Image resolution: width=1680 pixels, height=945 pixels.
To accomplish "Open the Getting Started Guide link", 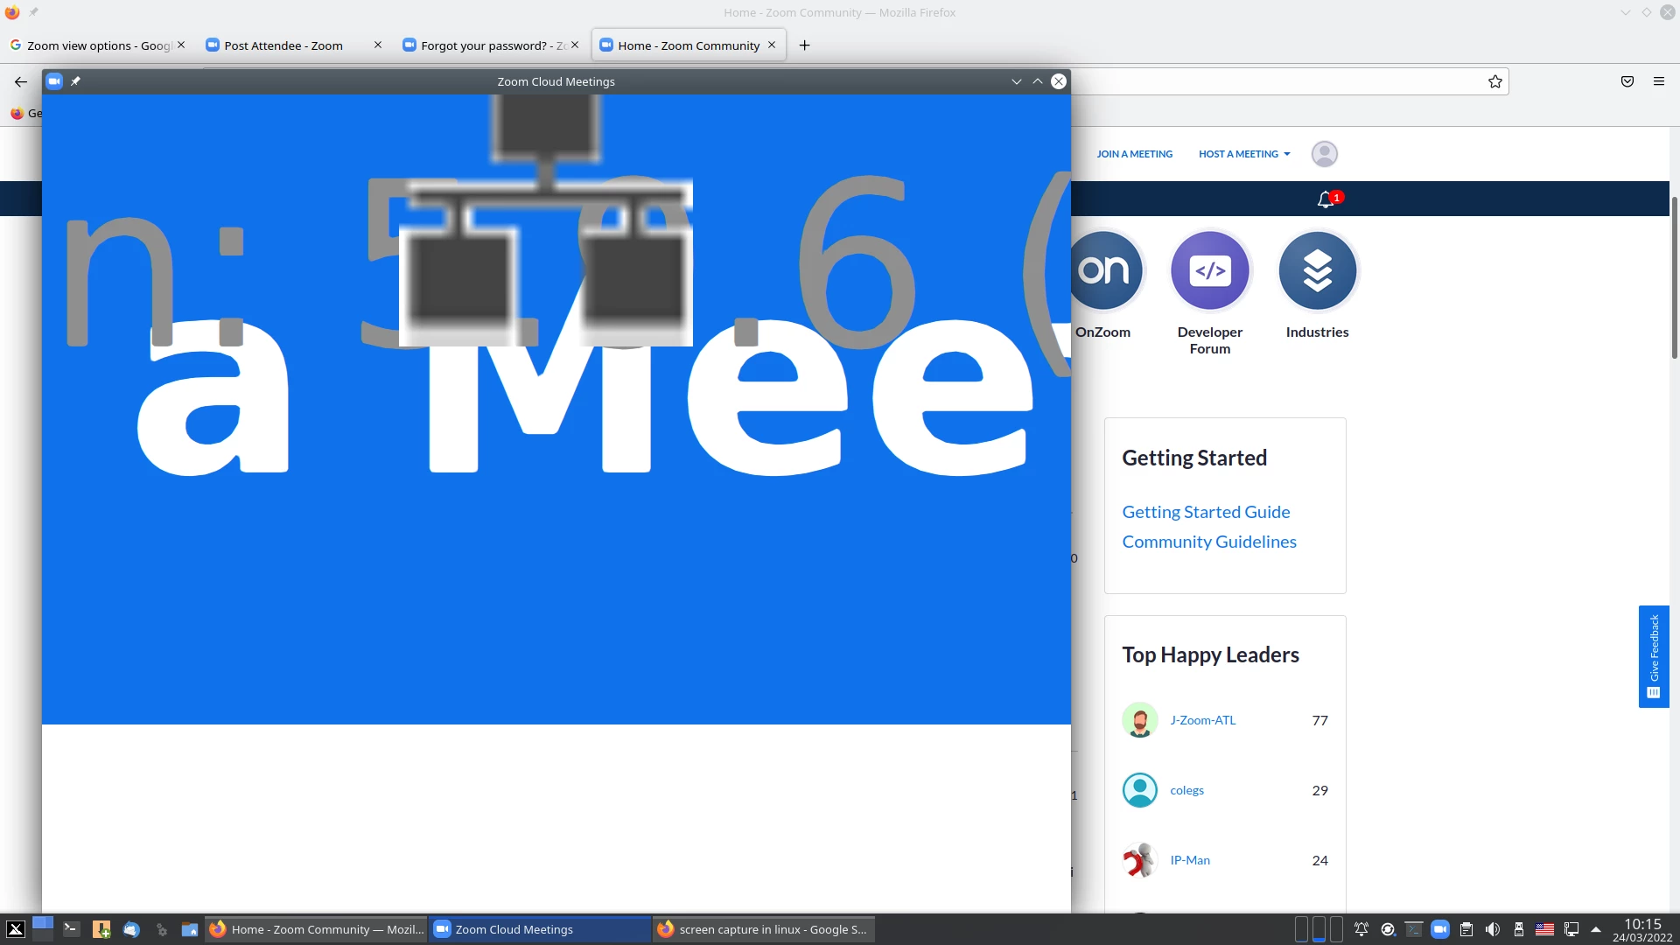I will pos(1205,512).
